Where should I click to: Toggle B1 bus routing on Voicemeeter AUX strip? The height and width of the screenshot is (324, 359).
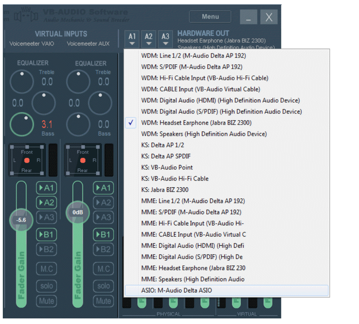coord(104,235)
